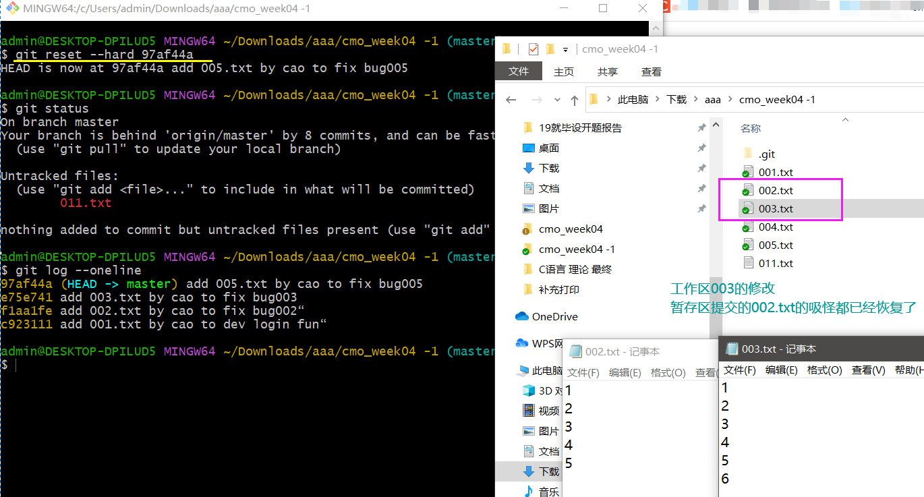
Task: Open 编辑(E) menu in 002.txt Notepad
Action: point(625,372)
